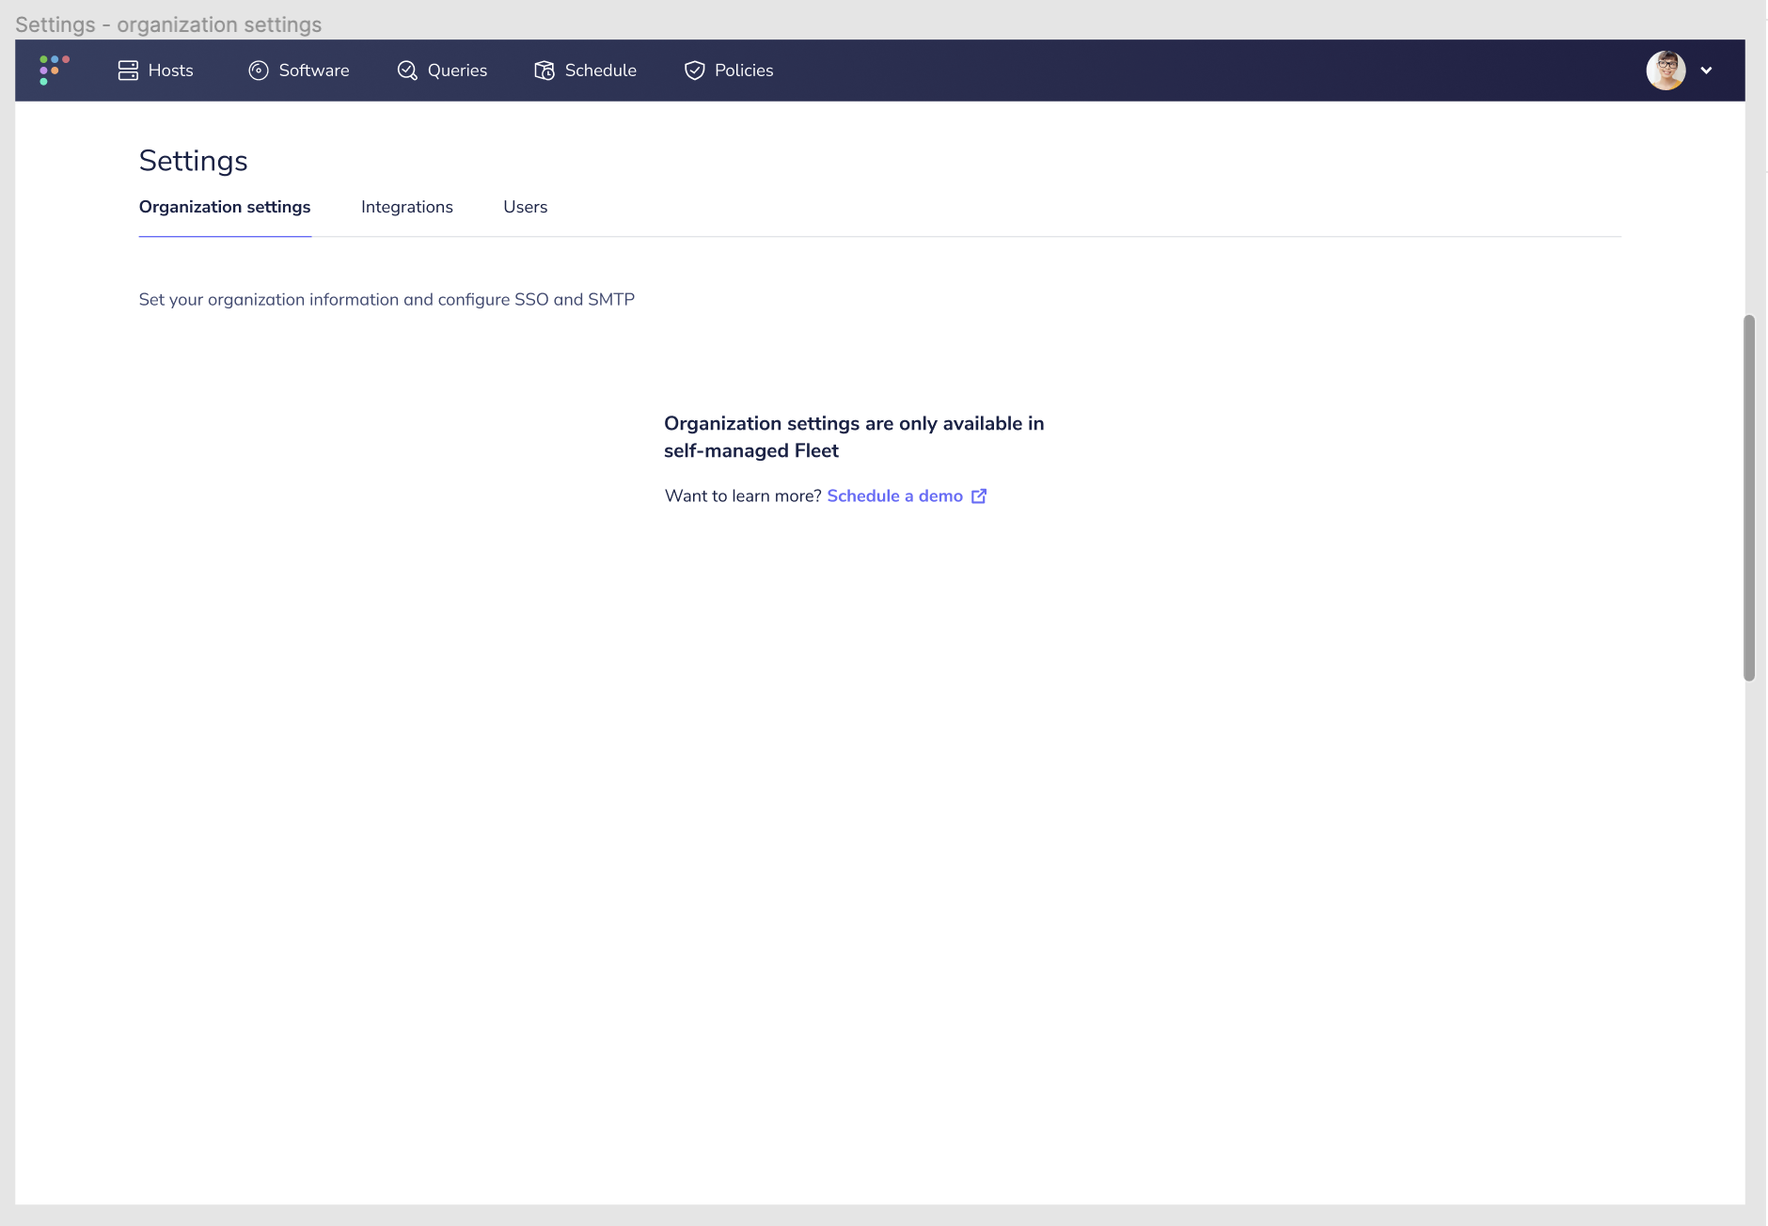1768x1226 pixels.
Task: Open the Hosts page from the navbar
Action: (155, 70)
